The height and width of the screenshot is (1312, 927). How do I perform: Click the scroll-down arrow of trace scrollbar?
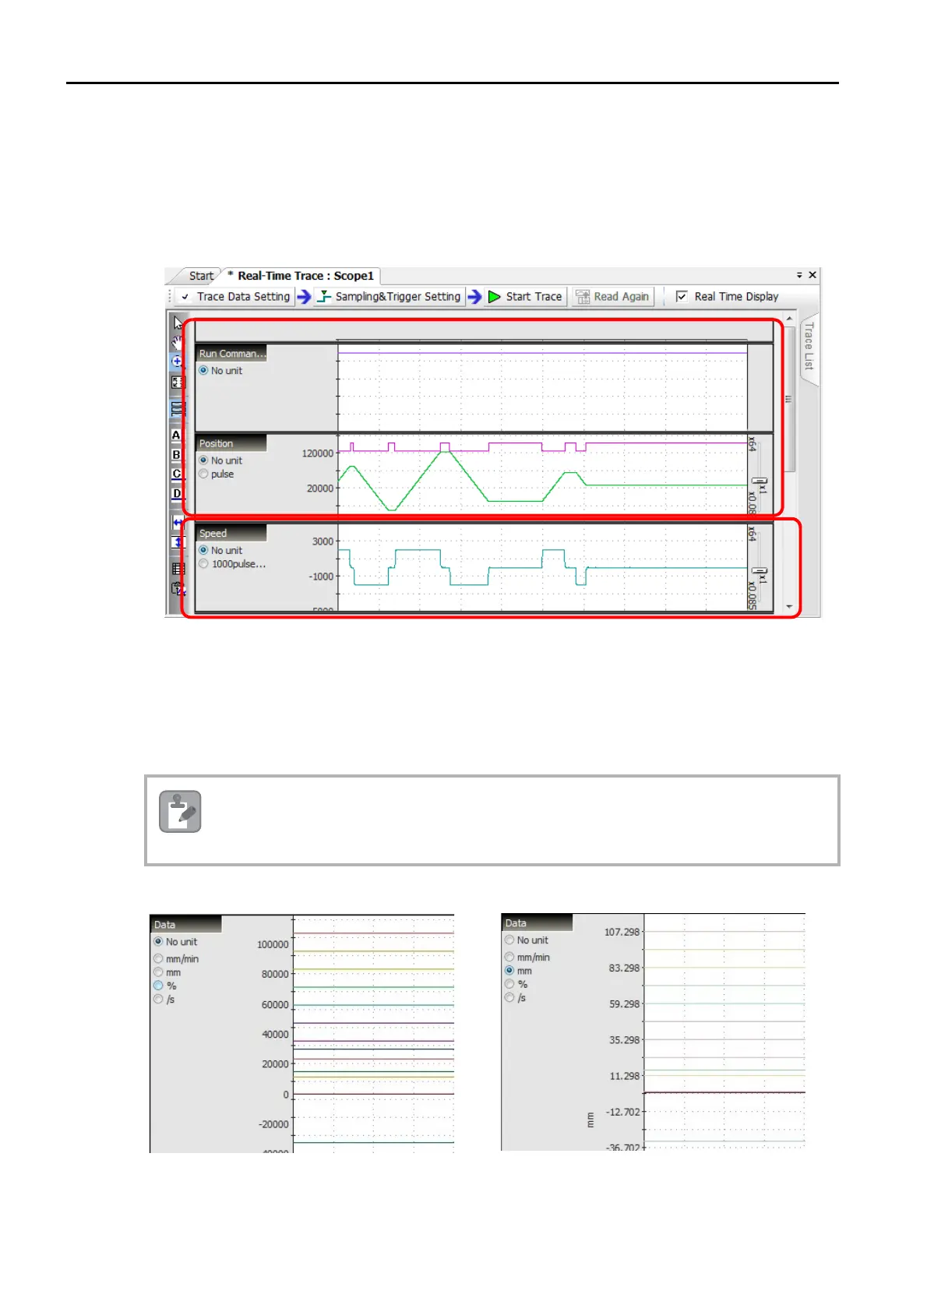tap(789, 606)
